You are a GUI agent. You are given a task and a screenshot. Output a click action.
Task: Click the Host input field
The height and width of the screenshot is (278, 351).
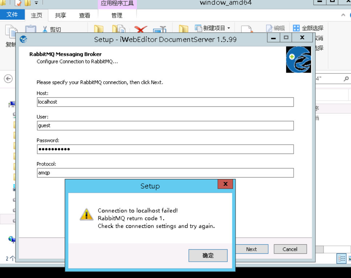pos(165,102)
